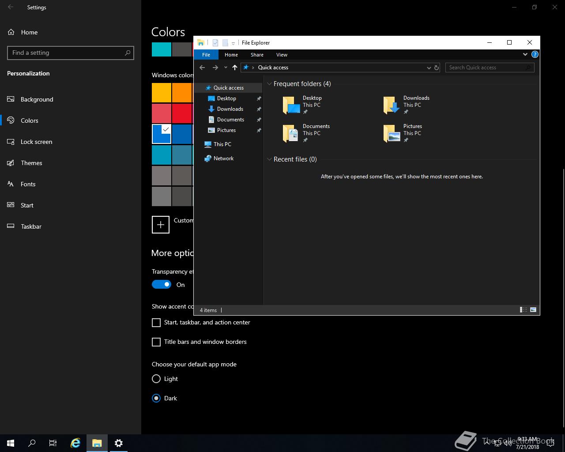Open the Windows Start menu
Screen dimensions: 565x452
[11, 443]
